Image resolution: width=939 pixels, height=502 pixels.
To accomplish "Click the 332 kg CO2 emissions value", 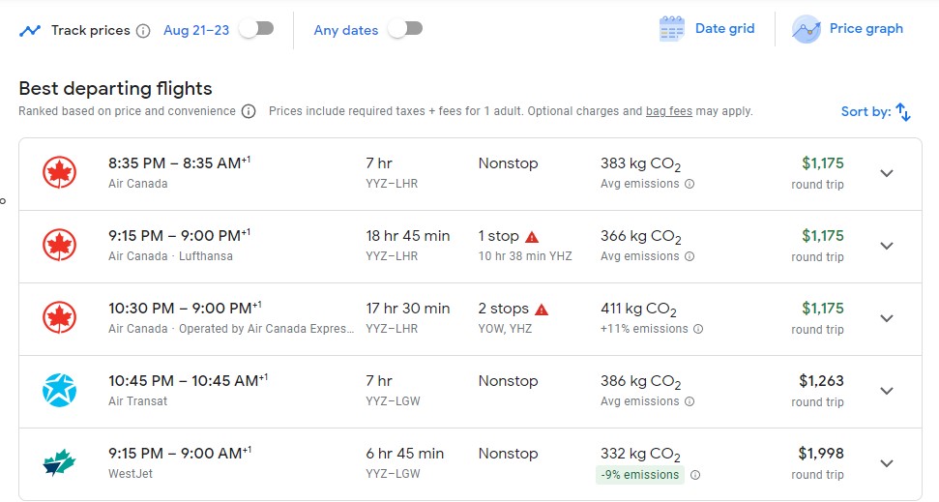I will pyautogui.click(x=640, y=454).
